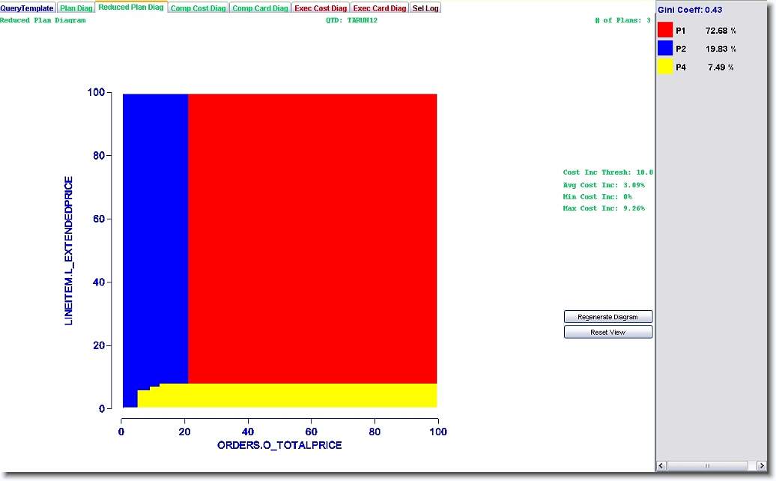Click the Regenerate Diagram button

click(x=607, y=317)
